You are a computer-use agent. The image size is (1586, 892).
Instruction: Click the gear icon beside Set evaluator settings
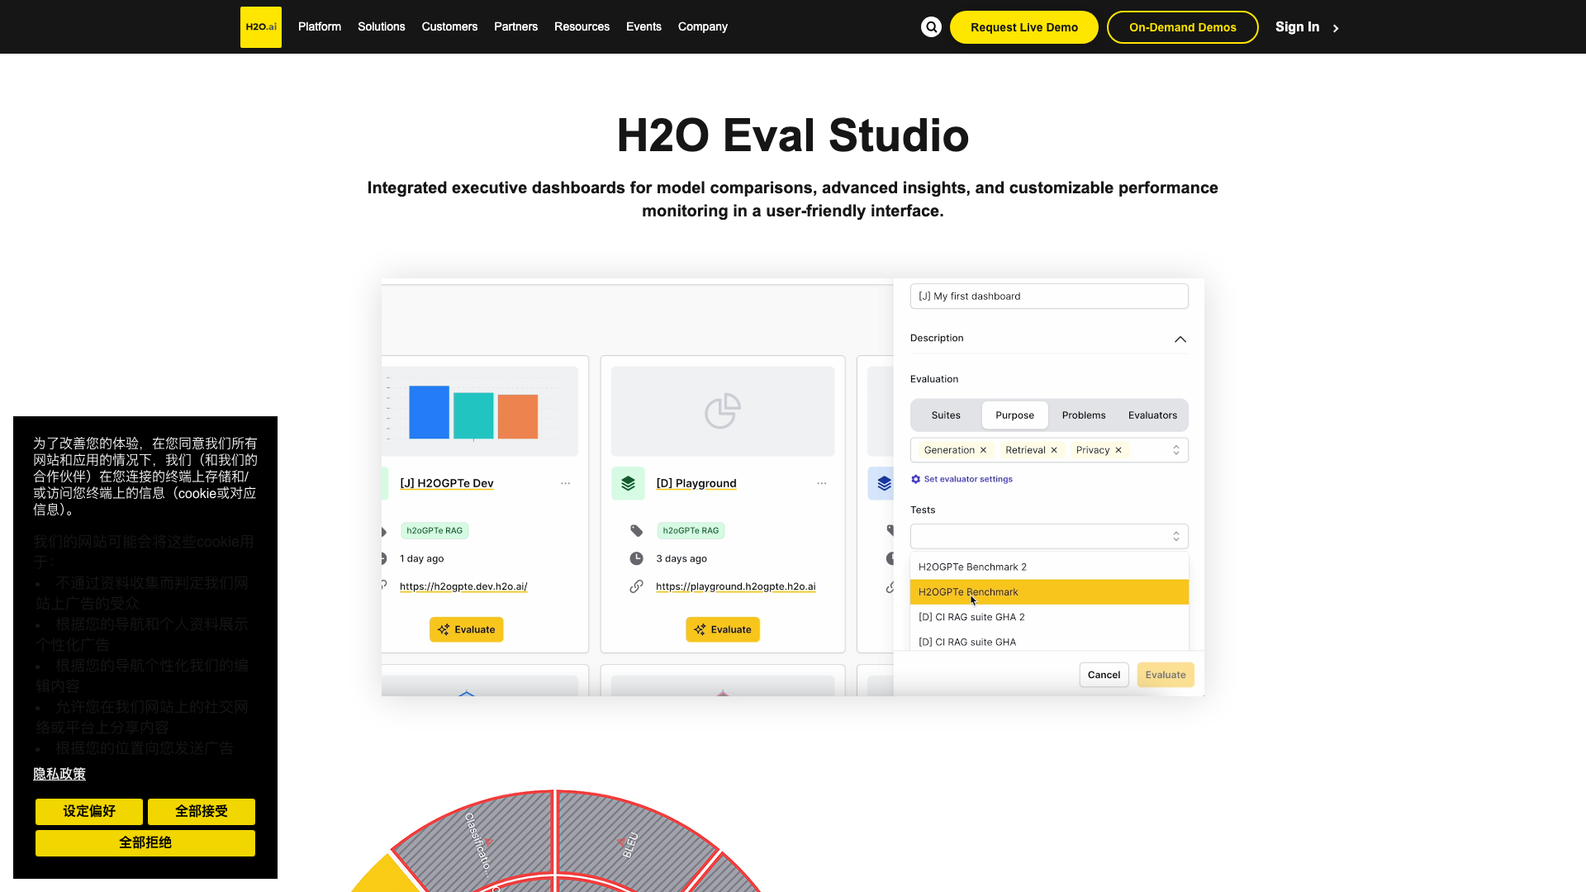pos(915,479)
